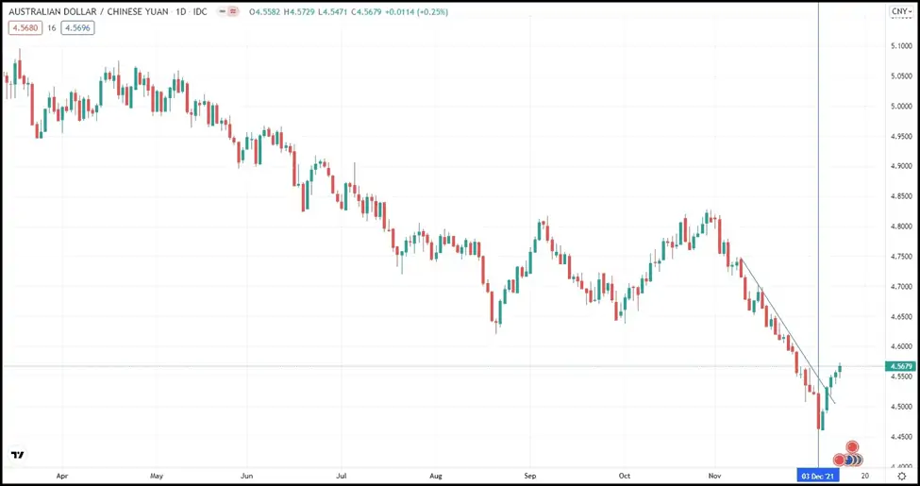Click the stacked blue event markers
This screenshot has height=486, width=920.
851,460
